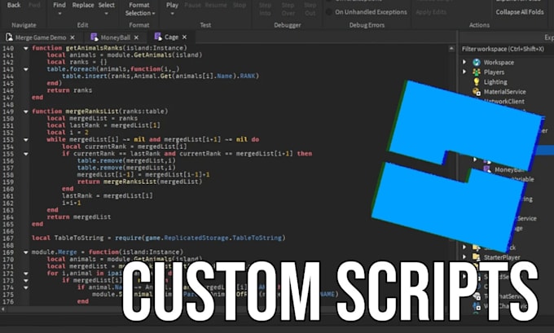Click the Lighting bulb icon in Explorer
Screen dimensions: 554x333
point(477,82)
